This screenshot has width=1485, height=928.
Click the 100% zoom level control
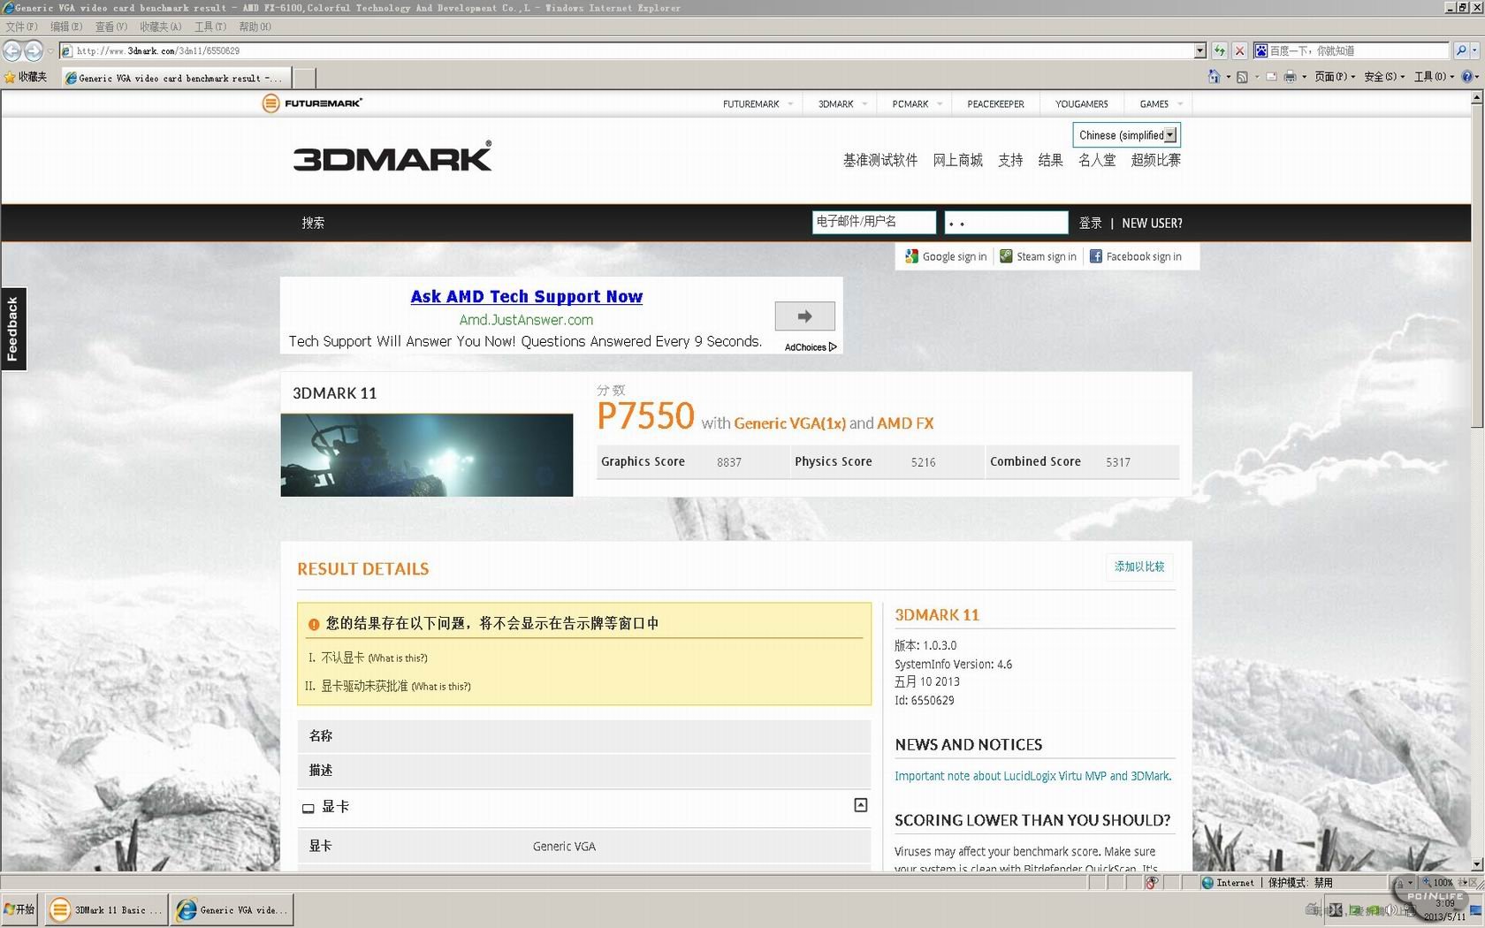(x=1443, y=882)
